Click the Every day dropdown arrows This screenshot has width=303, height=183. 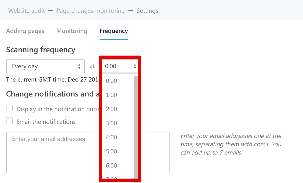79,66
